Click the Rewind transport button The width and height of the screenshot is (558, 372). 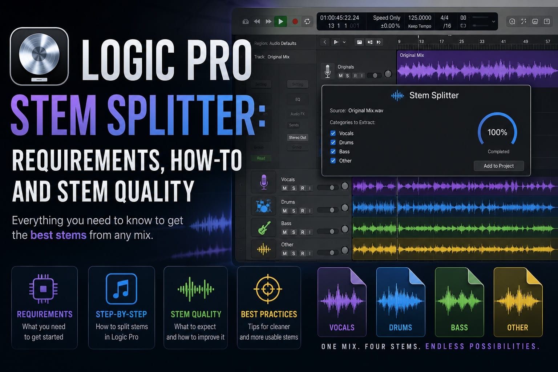pyautogui.click(x=257, y=21)
